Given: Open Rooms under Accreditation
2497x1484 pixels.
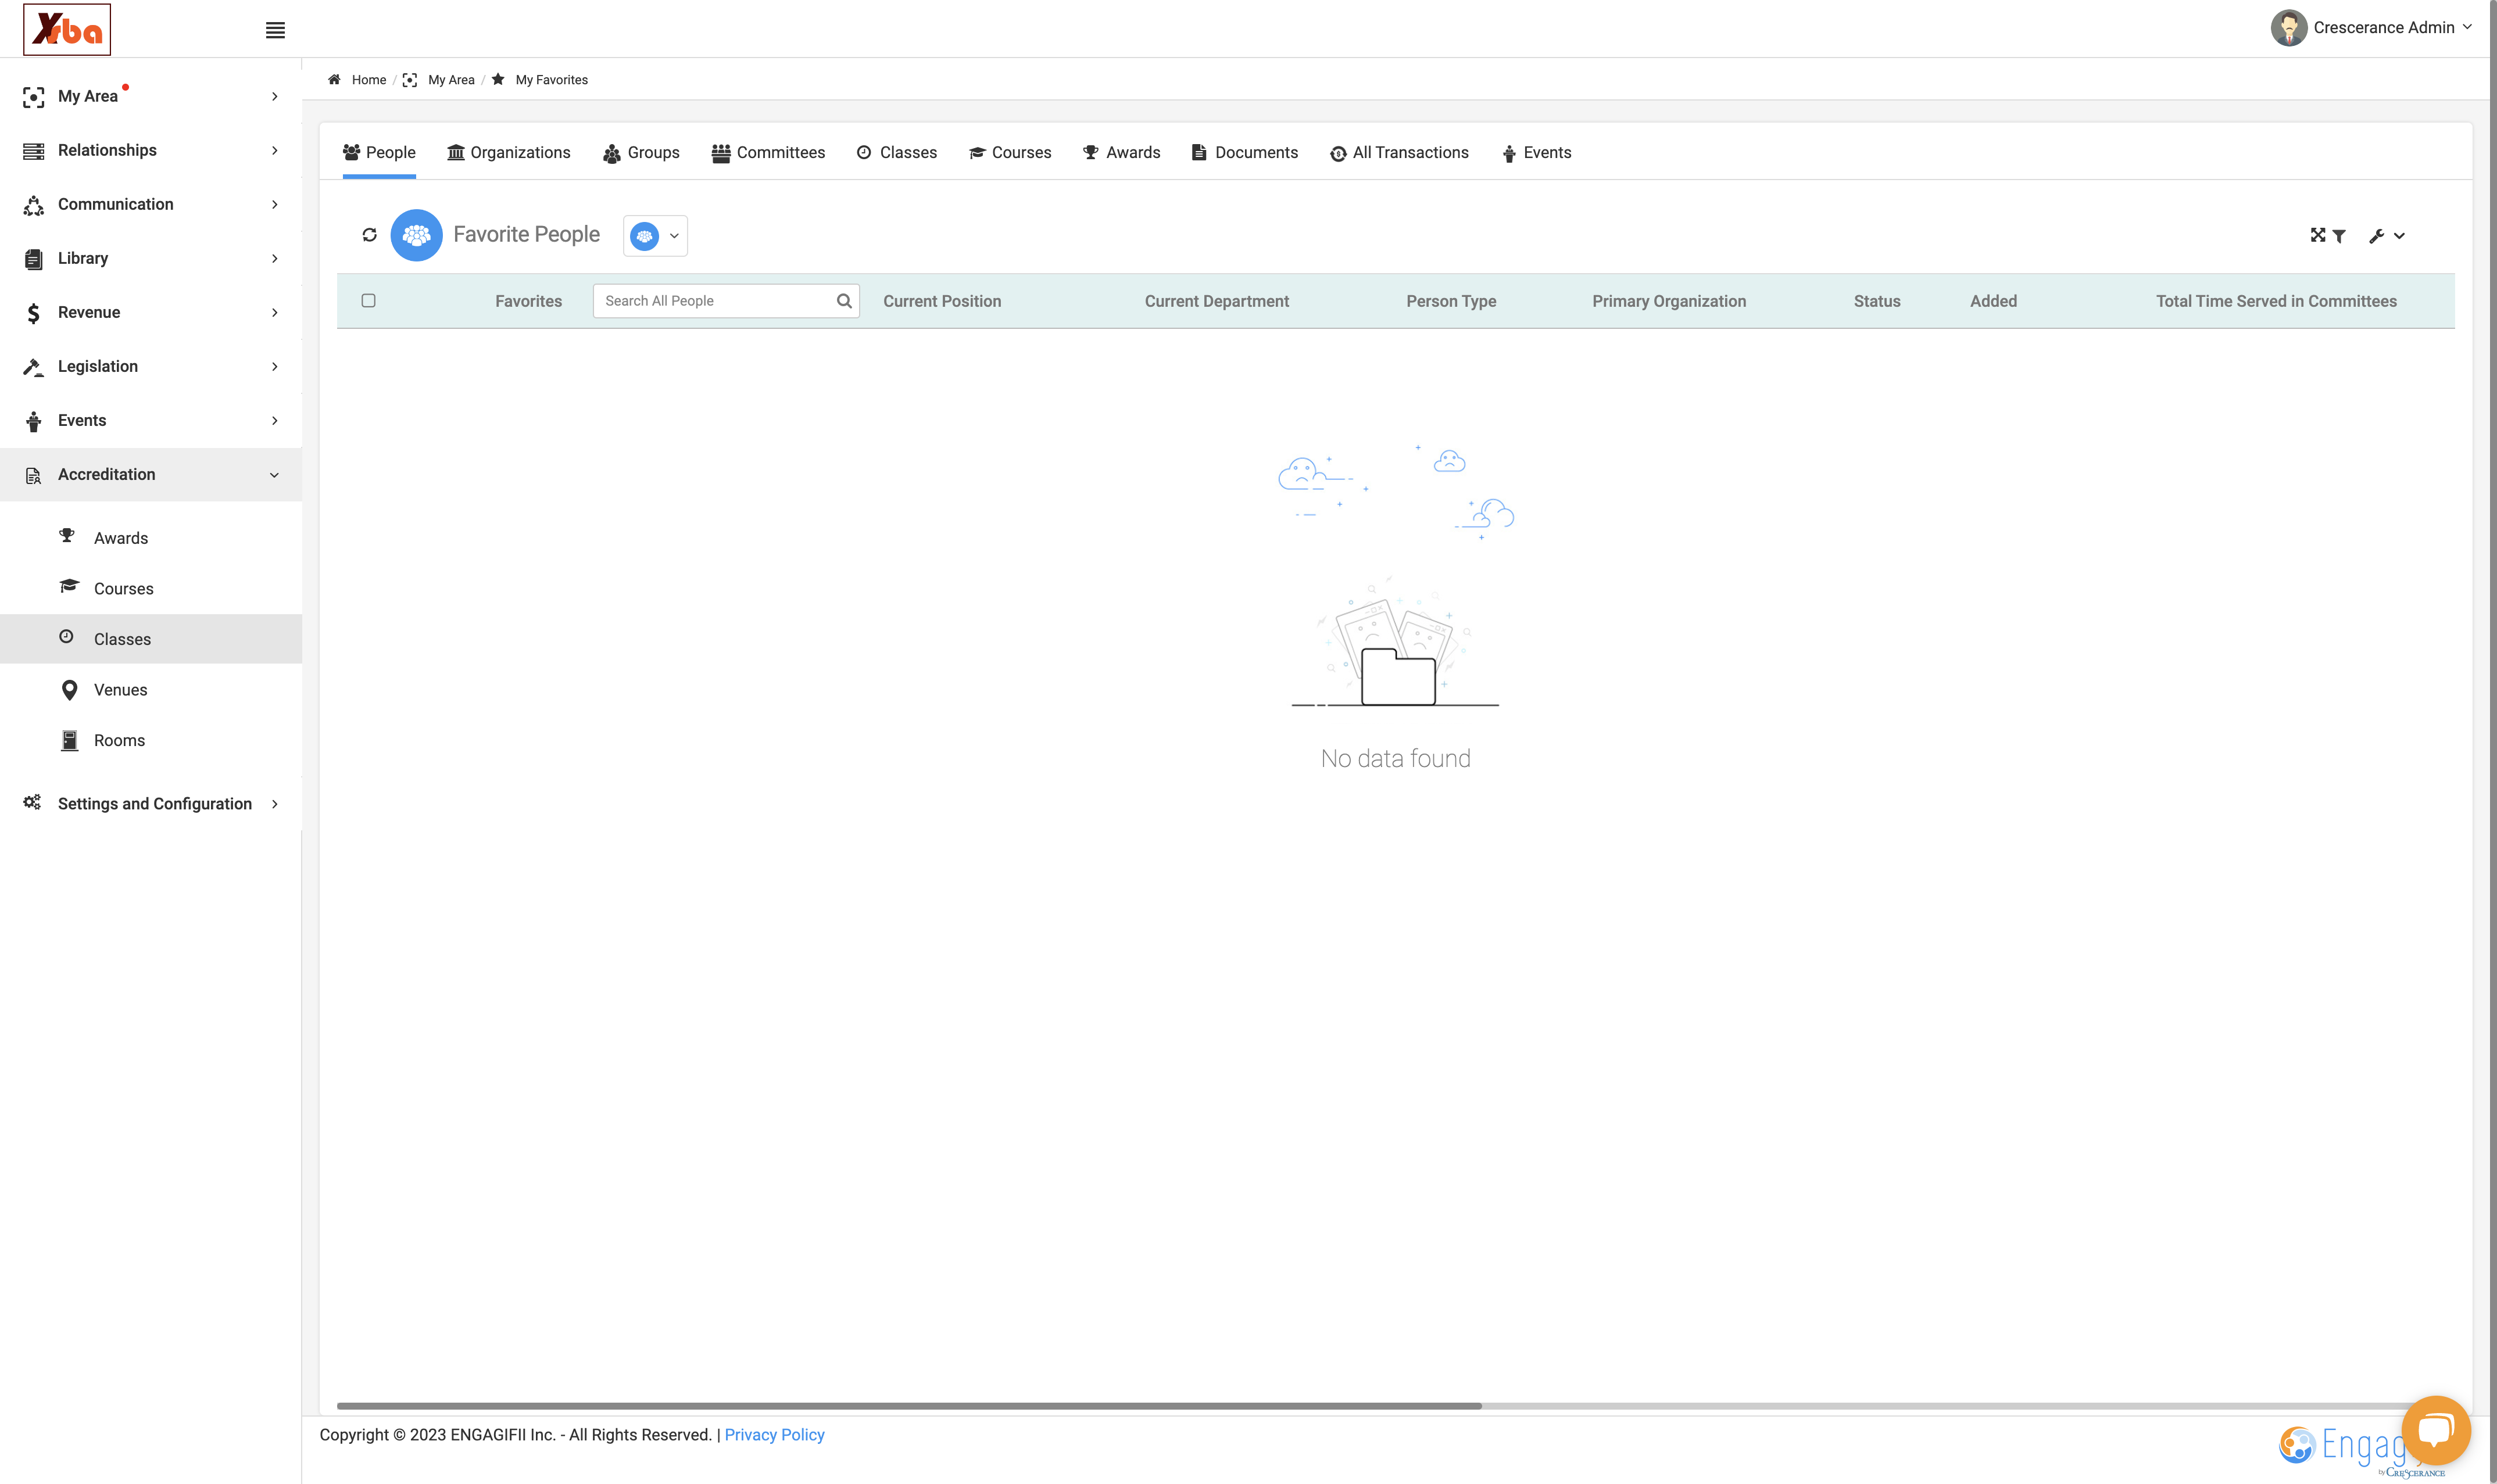Looking at the screenshot, I should coord(150,740).
